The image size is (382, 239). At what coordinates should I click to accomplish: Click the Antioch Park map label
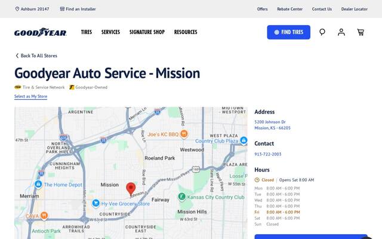point(47,231)
